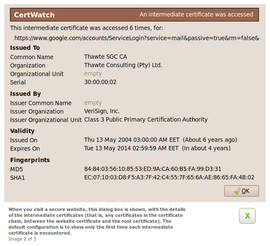Select the MD5 fingerprint starting 84:84:03
Image resolution: width=270 pixels, height=246 pixels.
click(x=153, y=169)
